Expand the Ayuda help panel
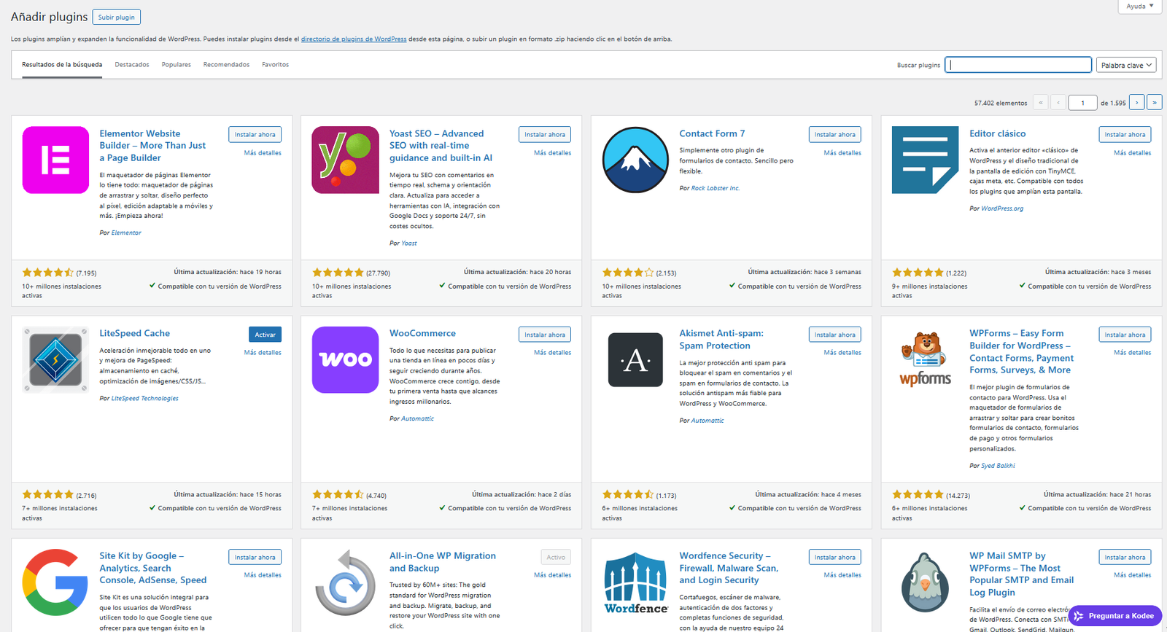The image size is (1167, 632). [1139, 7]
